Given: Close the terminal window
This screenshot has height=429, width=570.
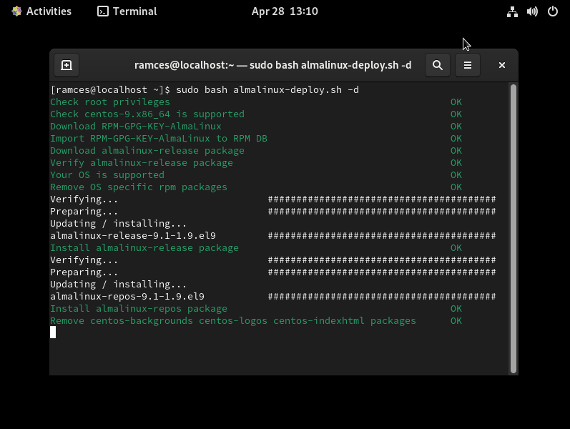Looking at the screenshot, I should 502,65.
